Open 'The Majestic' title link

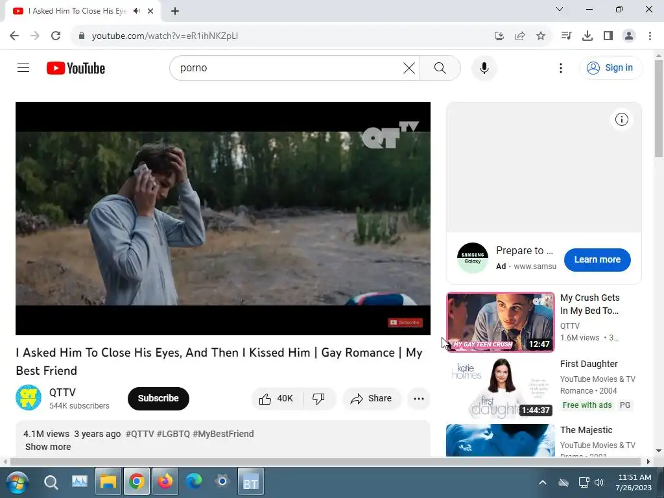tap(586, 430)
